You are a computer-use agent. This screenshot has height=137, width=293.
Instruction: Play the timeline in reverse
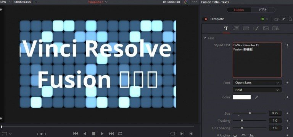85,134
